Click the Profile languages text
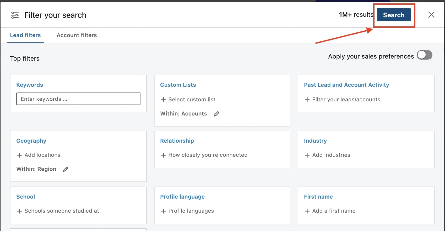This screenshot has height=231, width=445. click(x=191, y=211)
